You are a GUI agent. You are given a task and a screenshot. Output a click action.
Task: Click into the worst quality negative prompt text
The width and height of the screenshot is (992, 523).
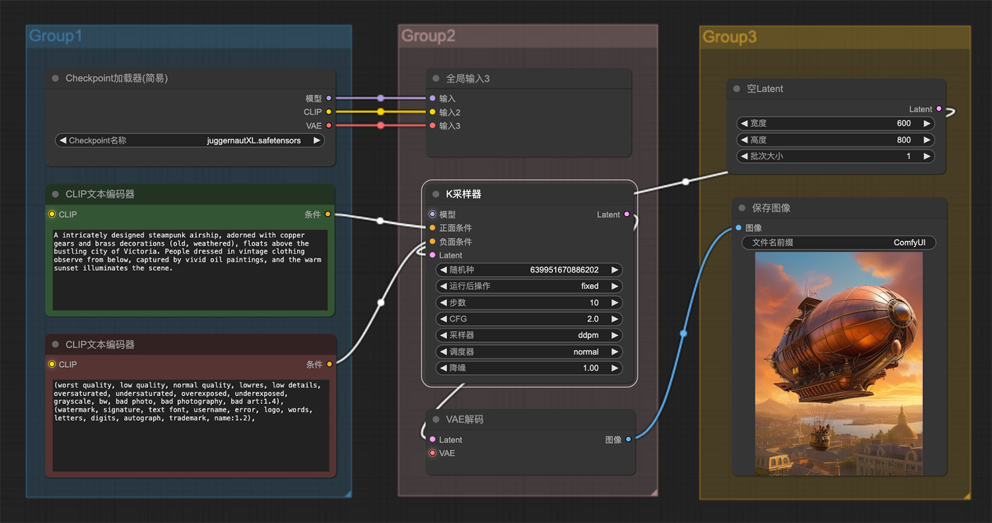(x=190, y=425)
